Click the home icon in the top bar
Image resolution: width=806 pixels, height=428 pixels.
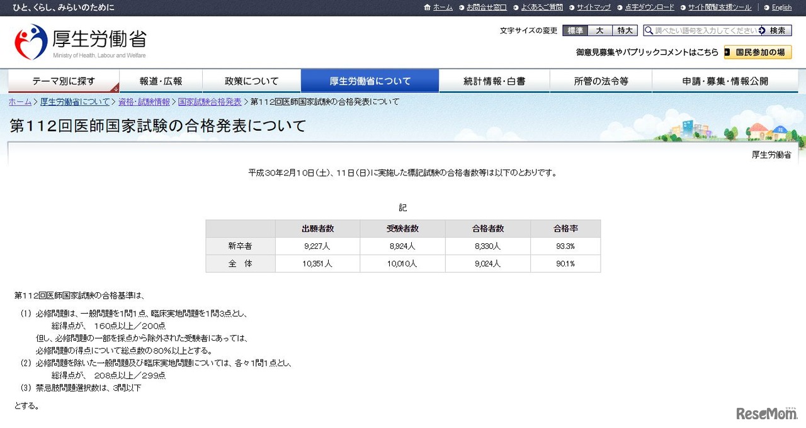coord(428,8)
